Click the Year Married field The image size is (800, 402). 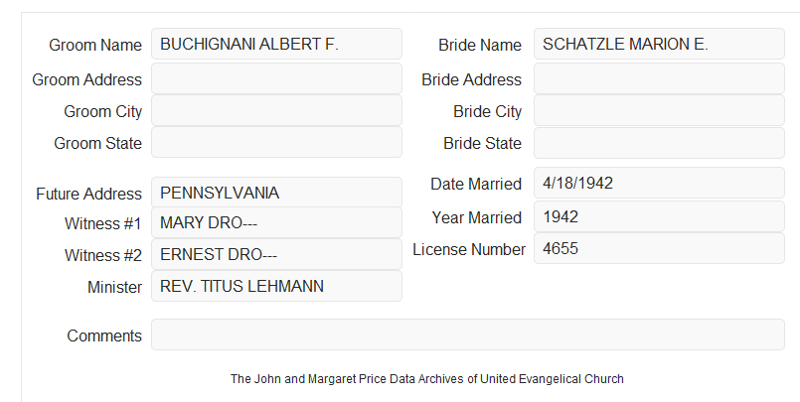[659, 216]
